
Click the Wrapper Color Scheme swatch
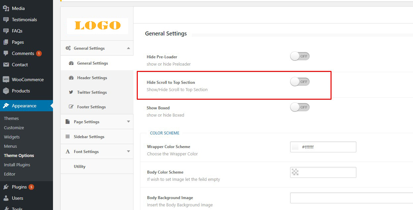(x=295, y=147)
